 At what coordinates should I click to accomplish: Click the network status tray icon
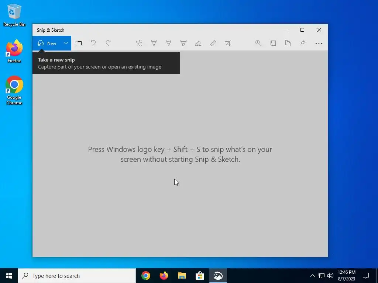[322, 276]
